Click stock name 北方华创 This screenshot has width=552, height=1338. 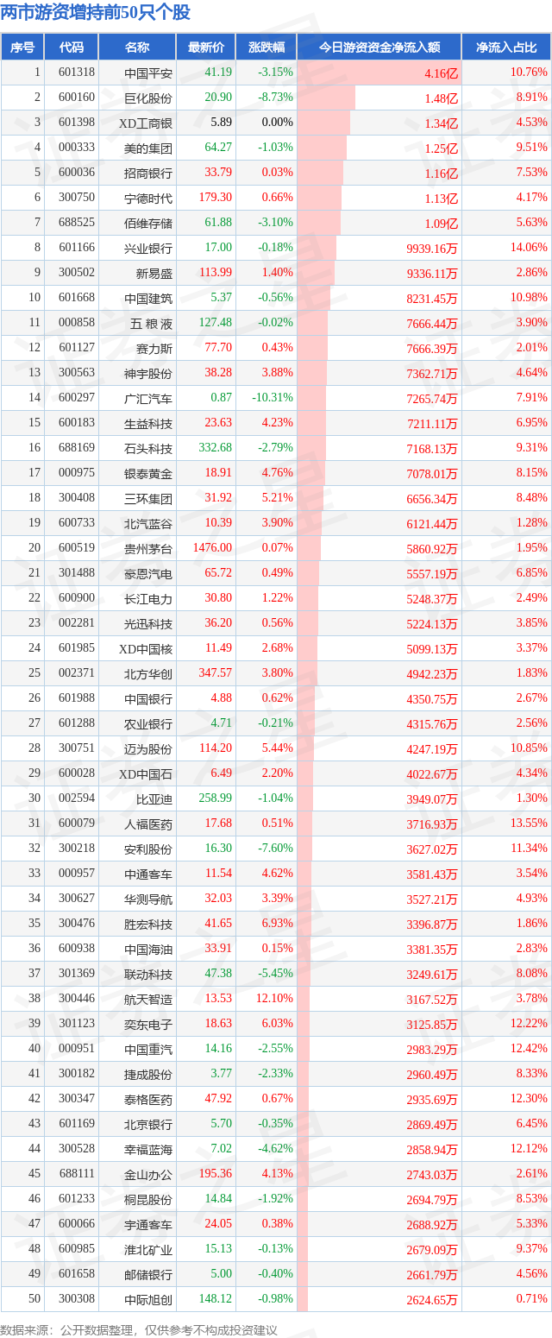(148, 674)
